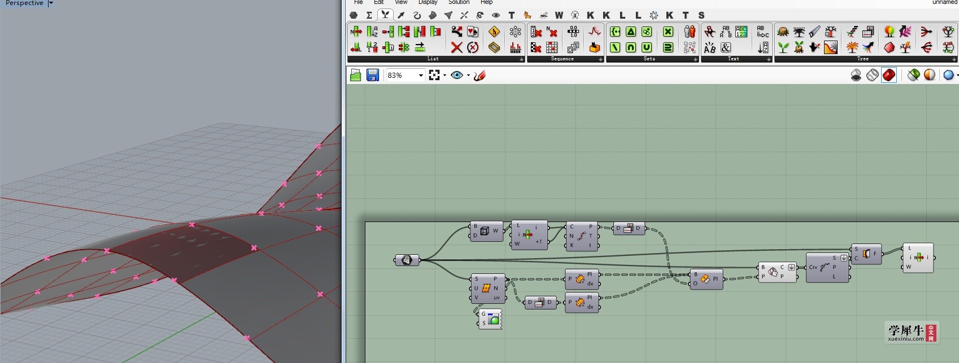Open the Edit menu
Viewport: 959px width, 363px height.
coord(378,2)
